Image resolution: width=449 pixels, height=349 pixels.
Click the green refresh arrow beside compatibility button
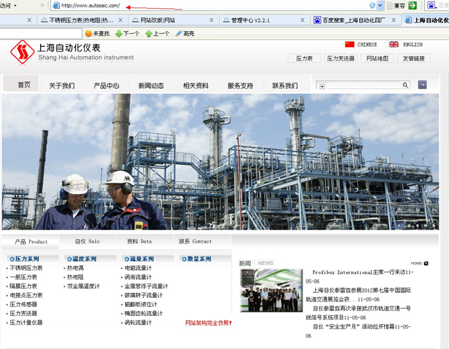[x=412, y=6]
